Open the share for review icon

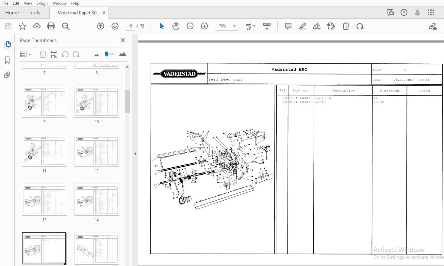[x=390, y=13]
